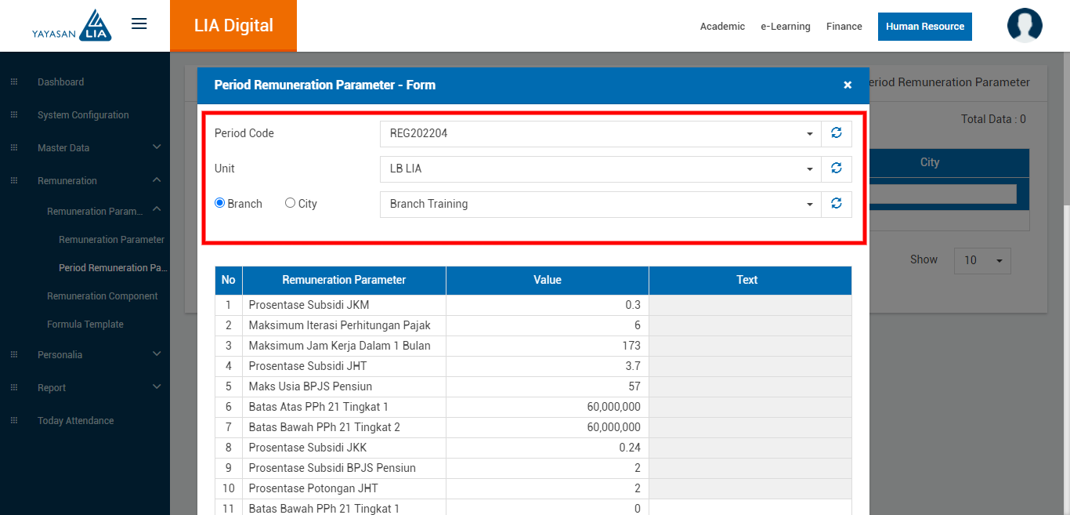The image size is (1070, 515).
Task: Open the user profile avatar
Action: point(1024,26)
